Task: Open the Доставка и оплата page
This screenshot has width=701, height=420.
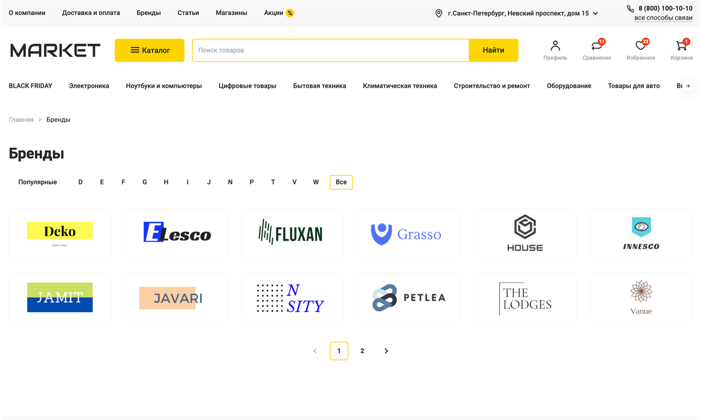Action: 91,13
